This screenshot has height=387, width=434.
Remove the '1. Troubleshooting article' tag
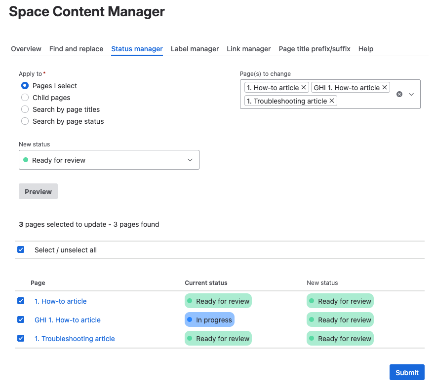332,101
